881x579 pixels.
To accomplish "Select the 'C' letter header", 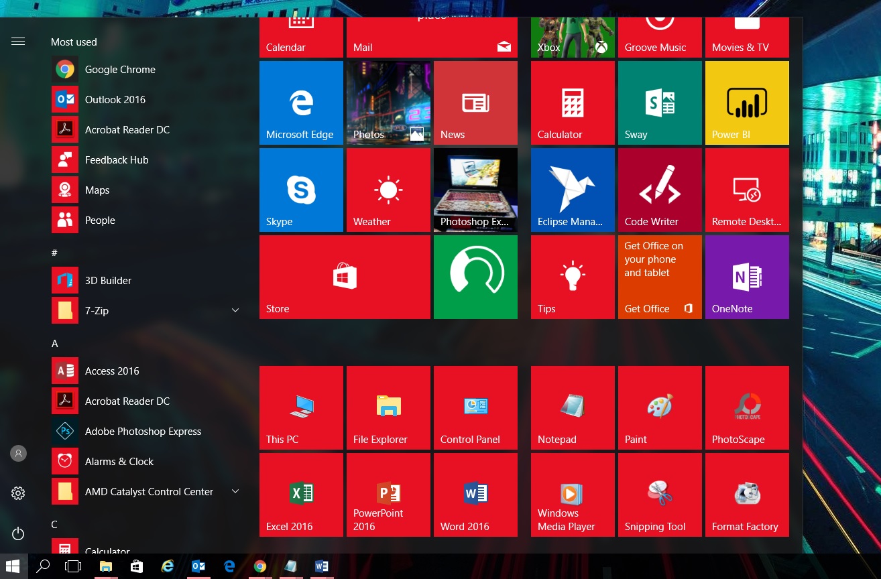I will [x=54, y=524].
